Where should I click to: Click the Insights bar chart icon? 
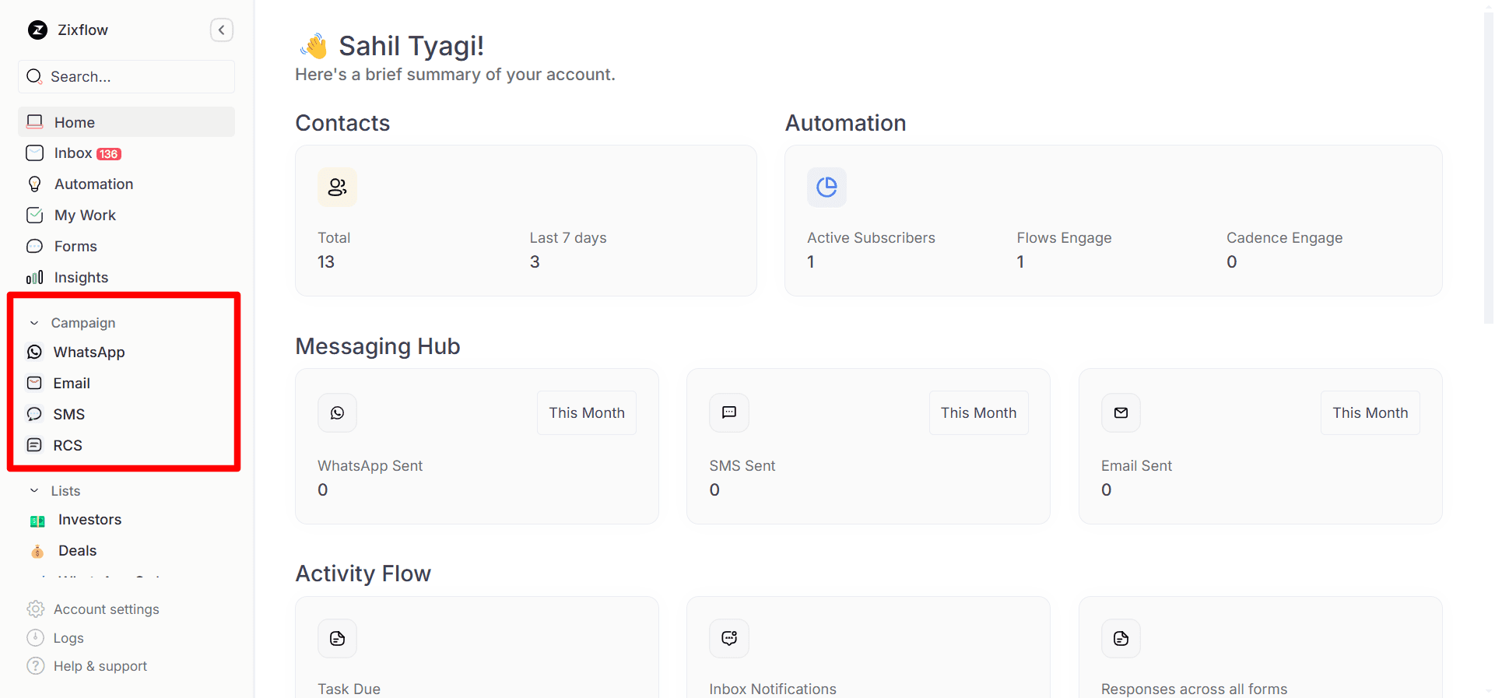click(x=35, y=278)
